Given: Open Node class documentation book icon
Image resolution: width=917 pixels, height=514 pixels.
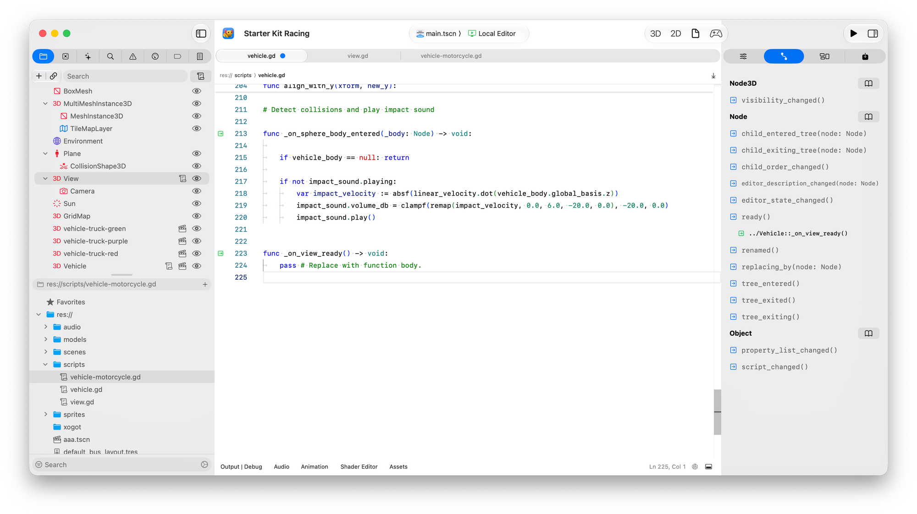Looking at the screenshot, I should pos(868,117).
